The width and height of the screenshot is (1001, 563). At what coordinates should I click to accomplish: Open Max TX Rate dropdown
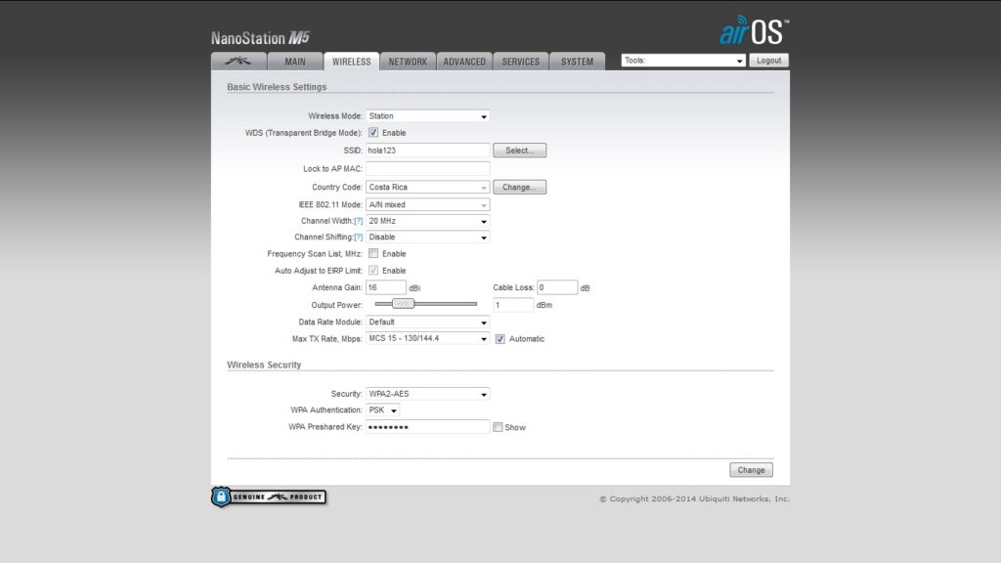[428, 338]
